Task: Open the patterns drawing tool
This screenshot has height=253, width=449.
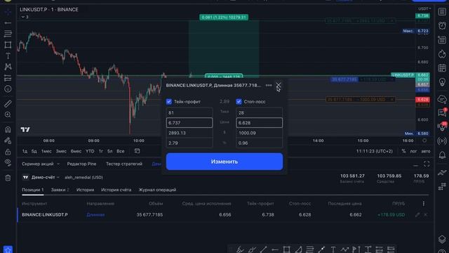Action: [8, 67]
